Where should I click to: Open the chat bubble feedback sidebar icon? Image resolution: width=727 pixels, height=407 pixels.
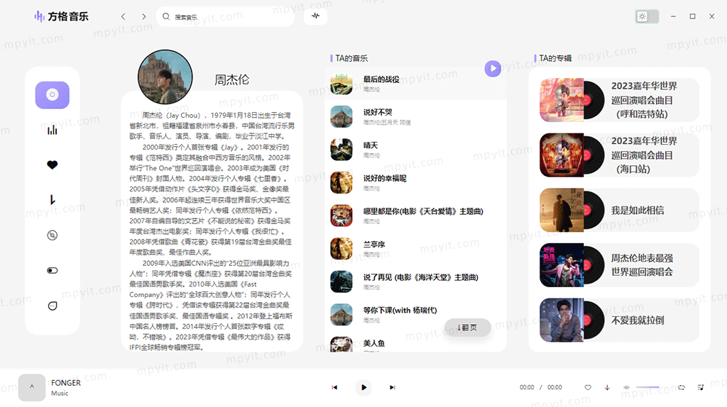click(53, 306)
